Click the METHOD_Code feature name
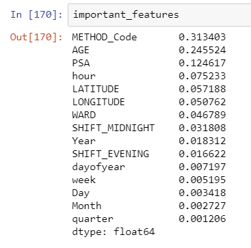 pyautogui.click(x=105, y=37)
